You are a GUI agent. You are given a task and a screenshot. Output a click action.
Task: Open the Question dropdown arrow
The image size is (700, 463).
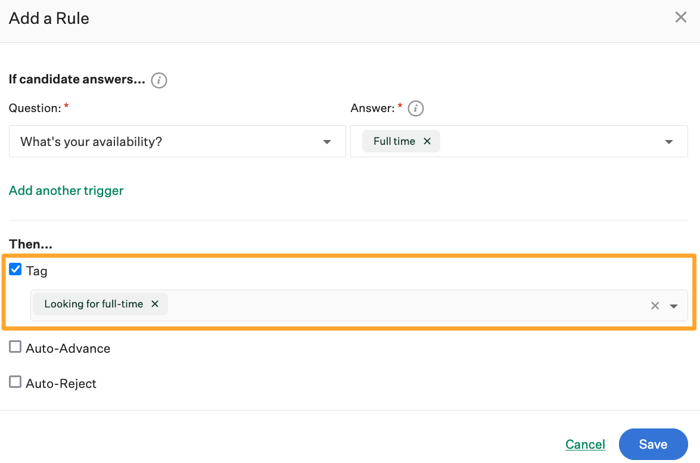[x=326, y=142]
